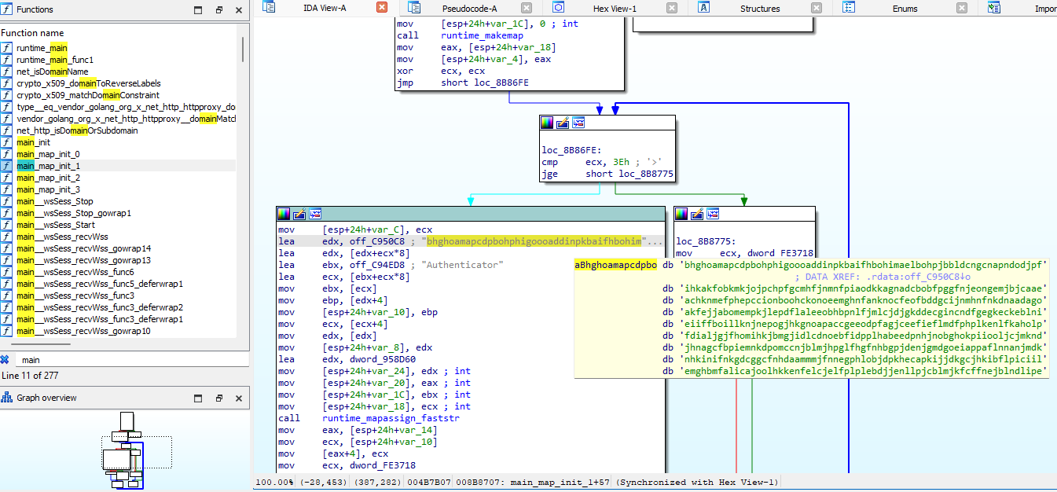Screen dimensions: 1057x492
Task: Open the Structures tab
Action: point(760,9)
